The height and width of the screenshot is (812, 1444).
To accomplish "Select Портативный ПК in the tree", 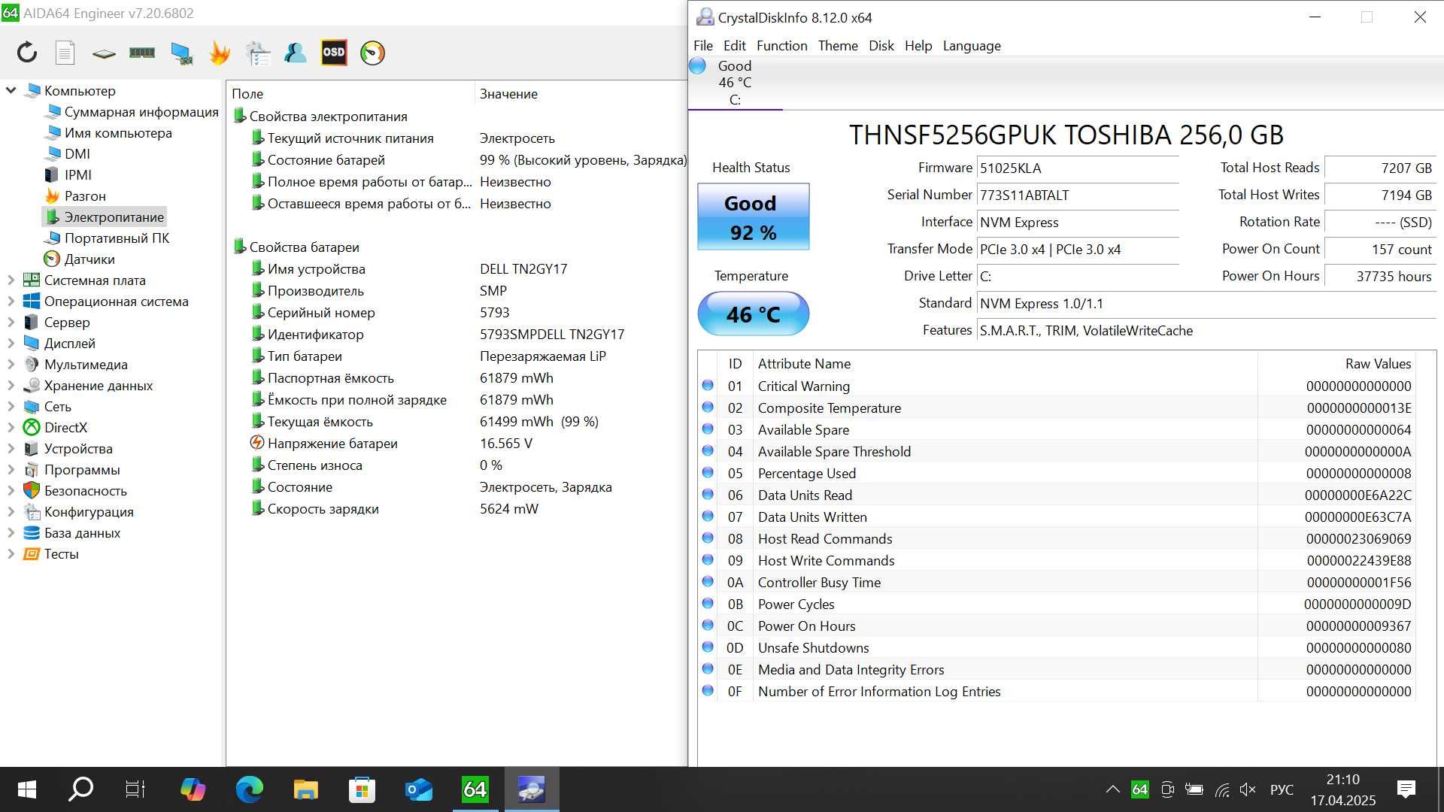I will [x=117, y=238].
